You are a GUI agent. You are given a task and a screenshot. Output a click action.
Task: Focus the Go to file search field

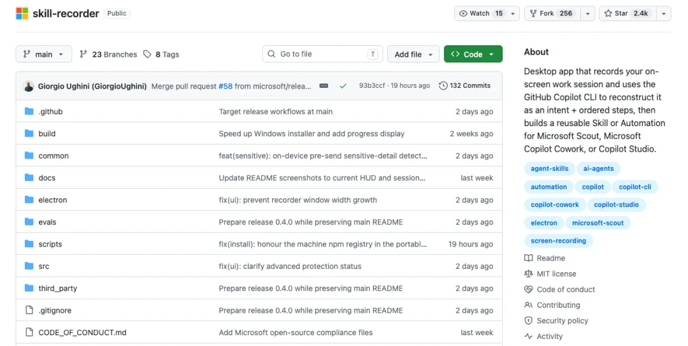[322, 54]
